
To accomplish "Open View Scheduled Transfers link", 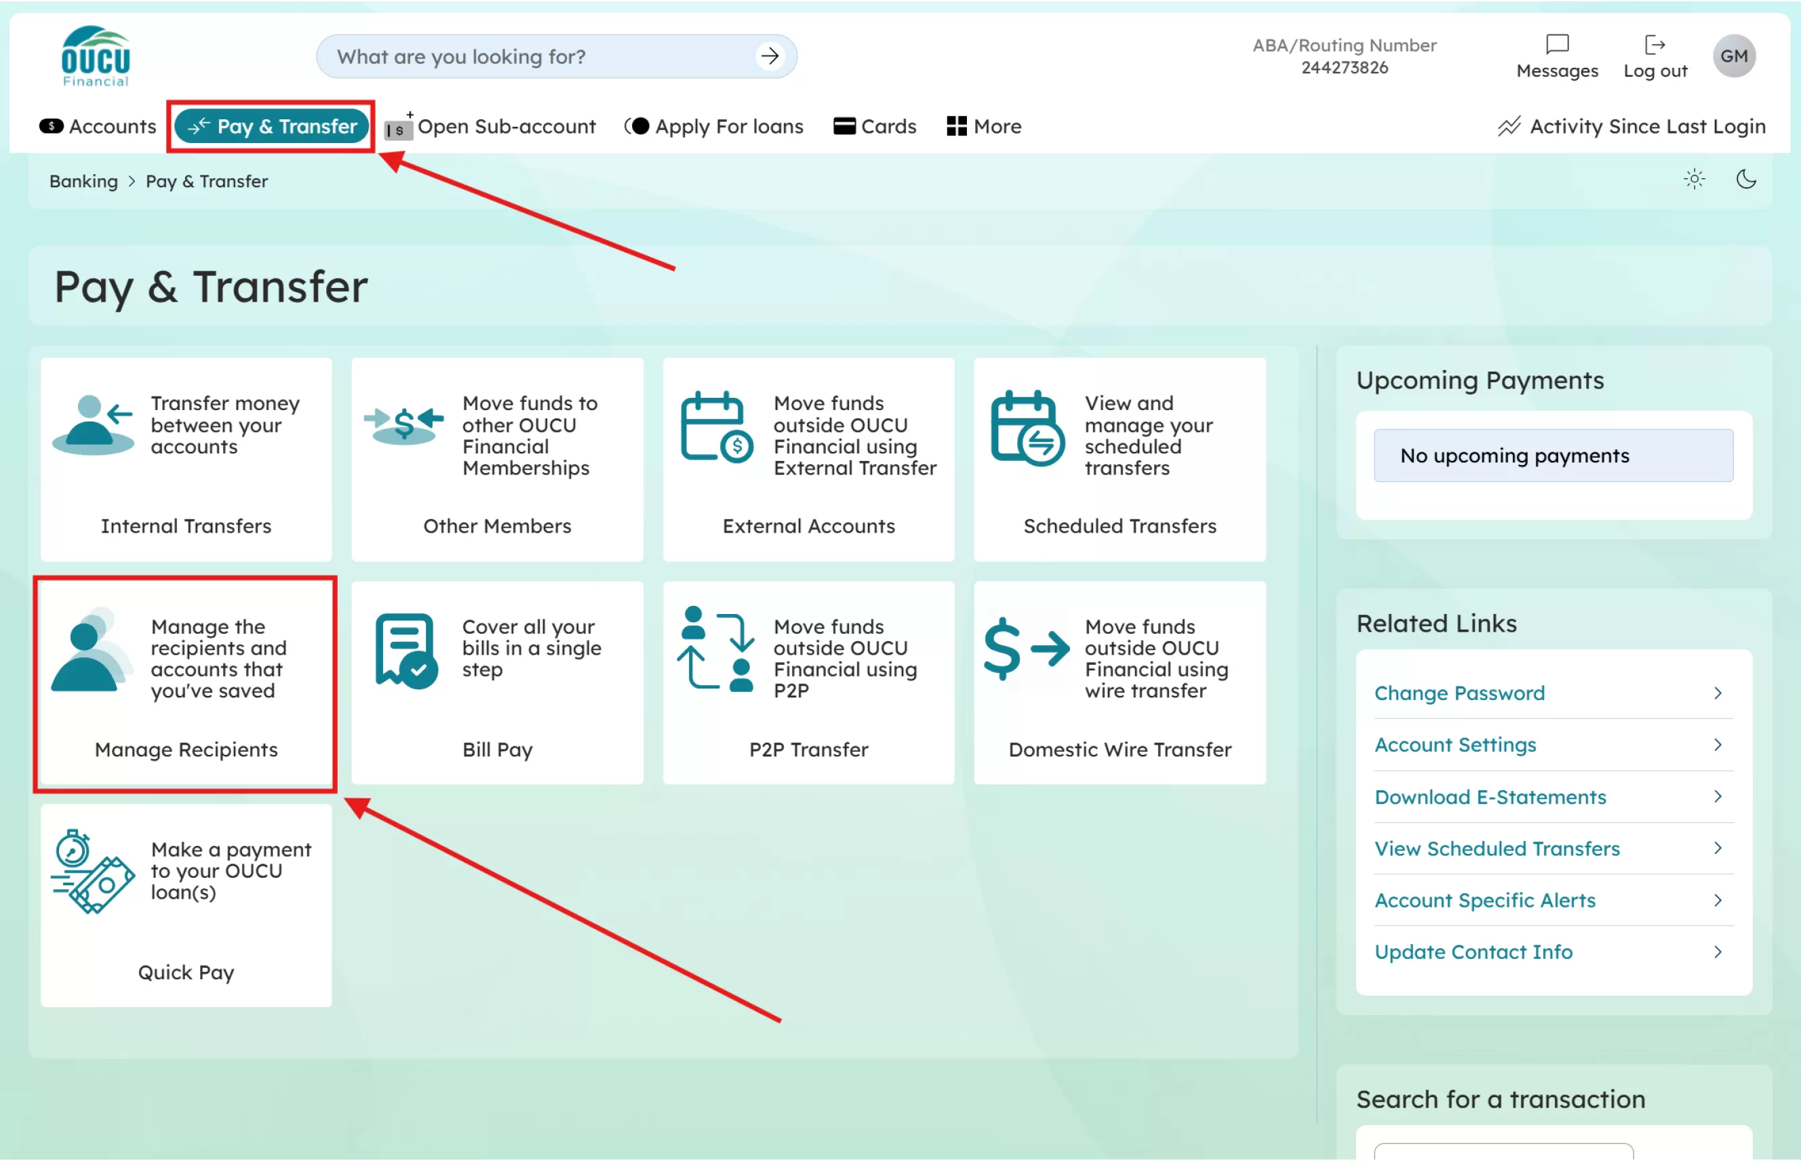I will 1497,848.
